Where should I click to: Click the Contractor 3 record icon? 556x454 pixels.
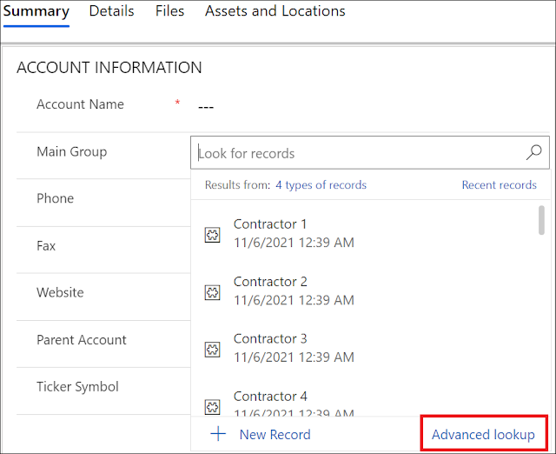coord(212,349)
